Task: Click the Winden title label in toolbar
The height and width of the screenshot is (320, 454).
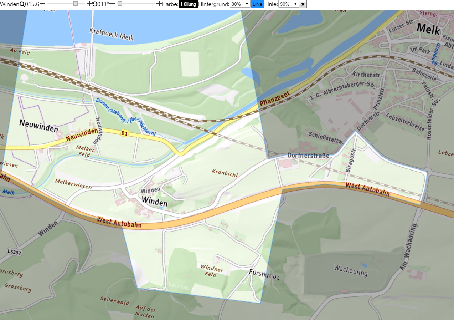Action: click(x=10, y=4)
